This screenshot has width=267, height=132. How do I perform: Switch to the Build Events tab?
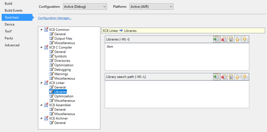coord(14,11)
